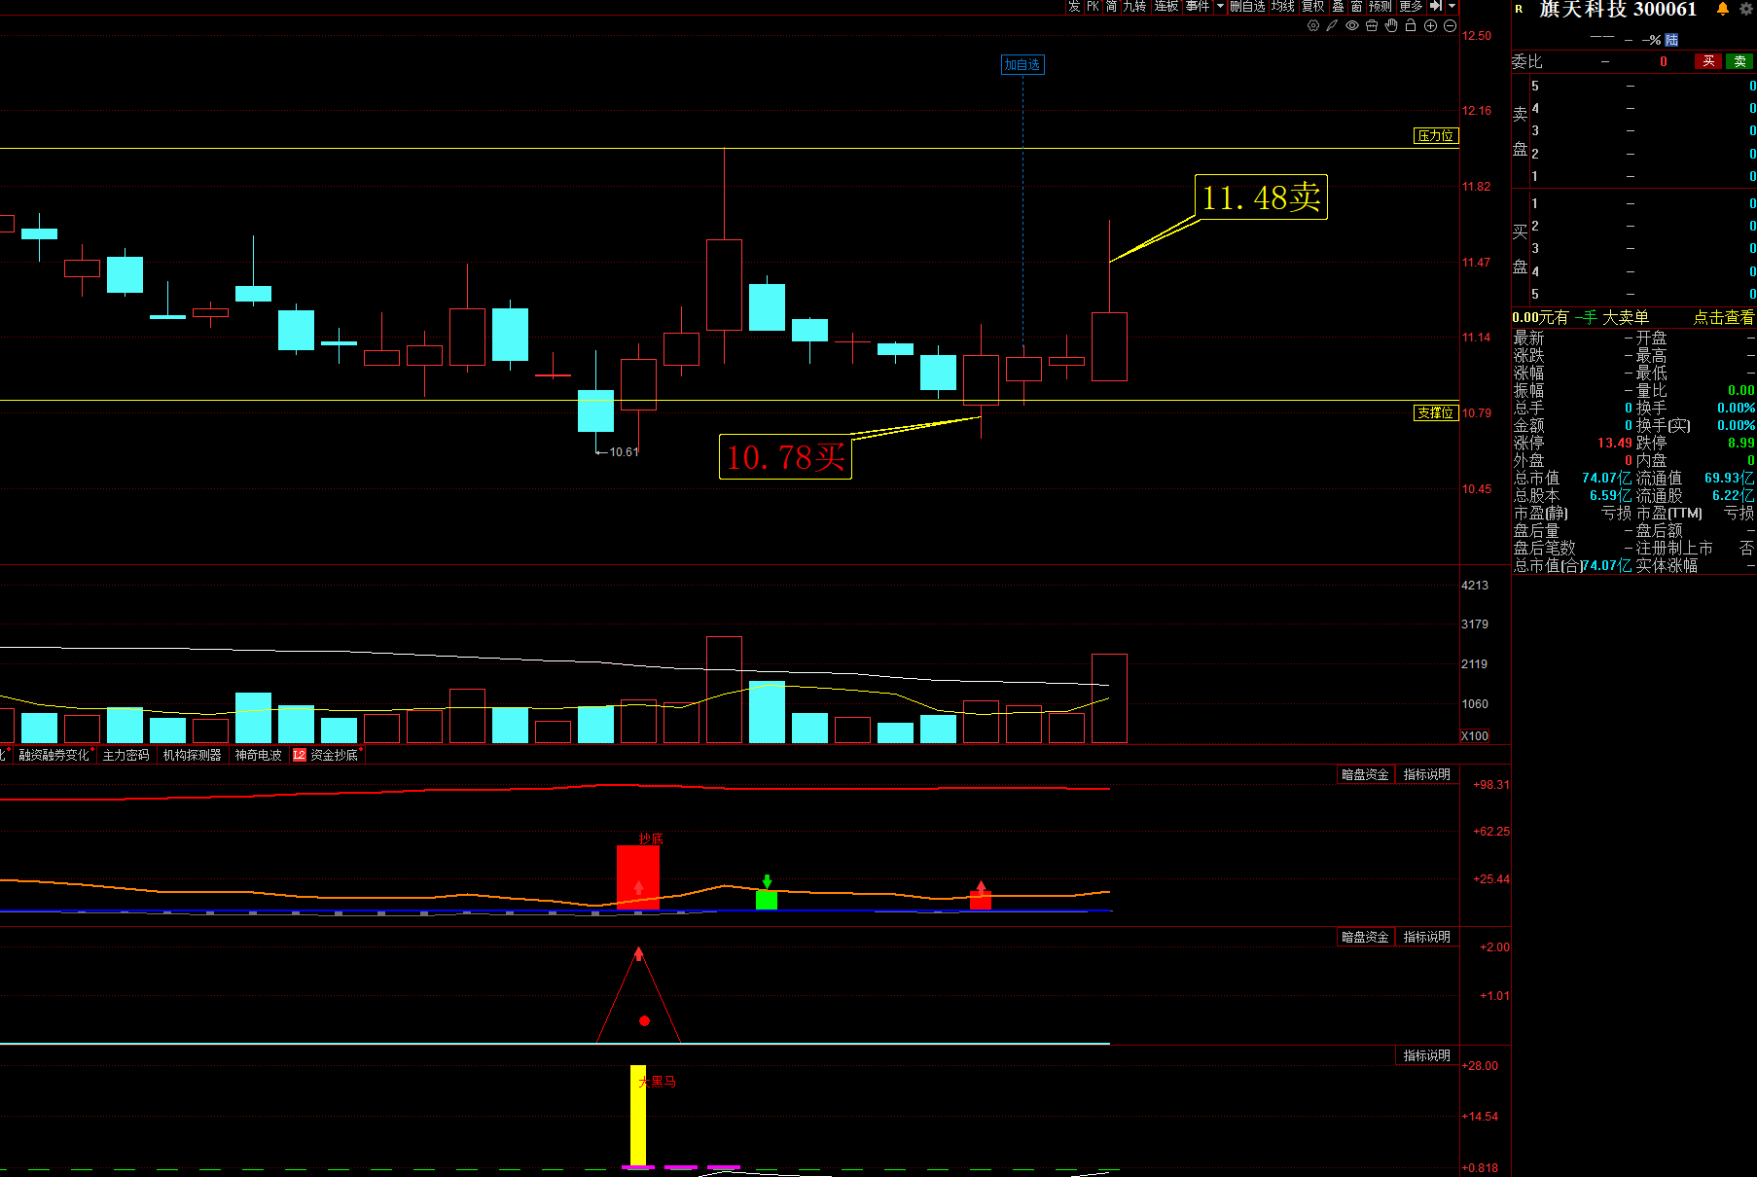The height and width of the screenshot is (1177, 1757).
Task: Open the 事件 events menu
Action: pyautogui.click(x=1198, y=6)
